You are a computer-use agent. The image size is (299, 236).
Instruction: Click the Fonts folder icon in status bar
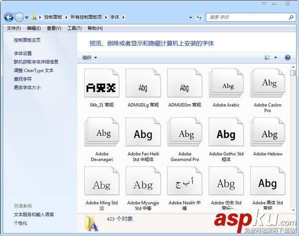click(x=92, y=224)
